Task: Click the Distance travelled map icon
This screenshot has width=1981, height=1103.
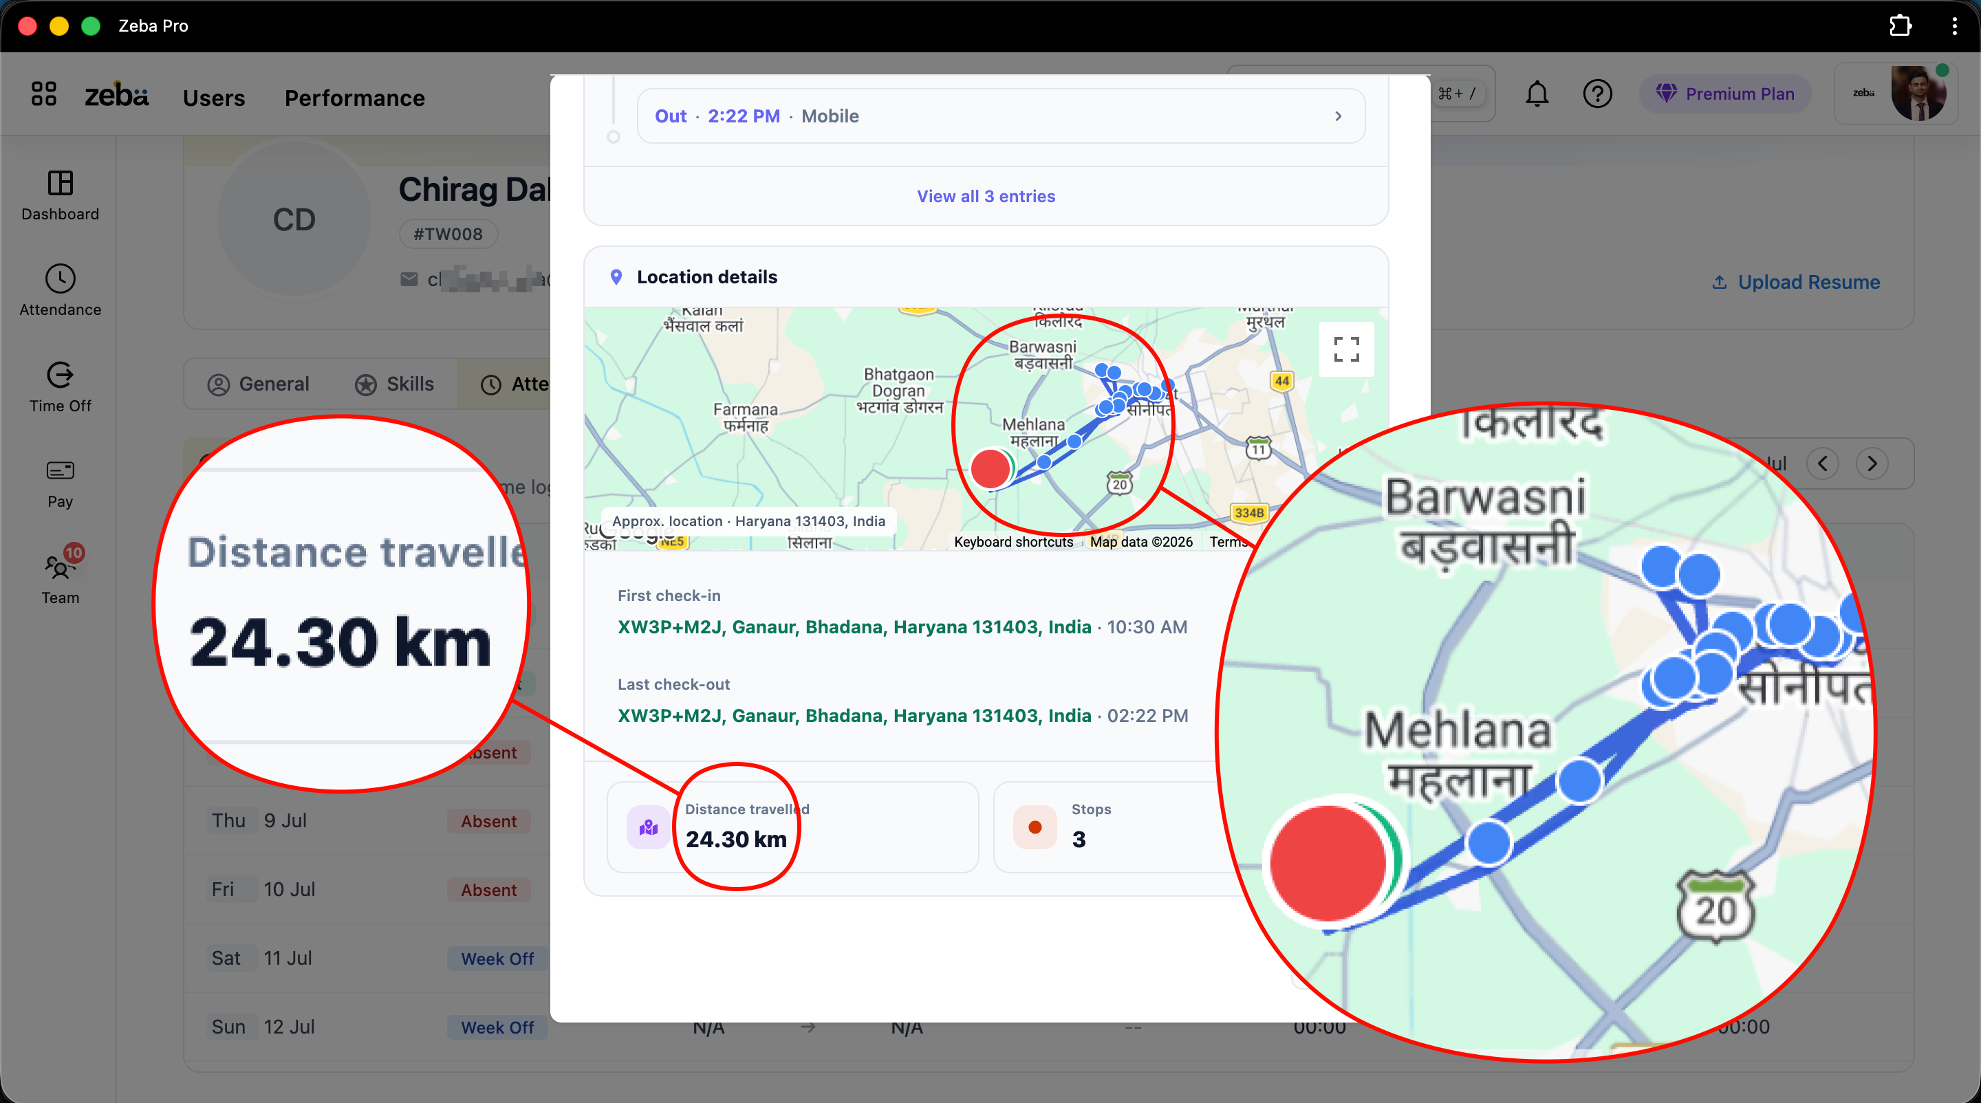Action: pos(648,828)
